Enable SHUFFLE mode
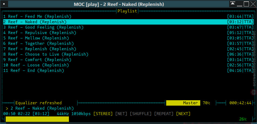Image resolution: width=257 pixels, height=124 pixels. [141, 114]
